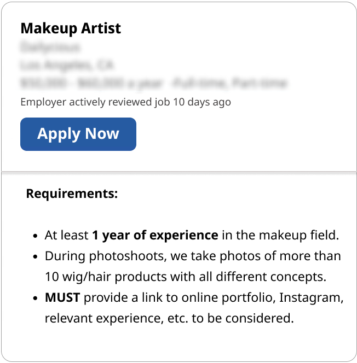Click 'relevant experience, etc. to be considered' line
Viewport: 357px width, 363px height.
pyautogui.click(x=169, y=318)
